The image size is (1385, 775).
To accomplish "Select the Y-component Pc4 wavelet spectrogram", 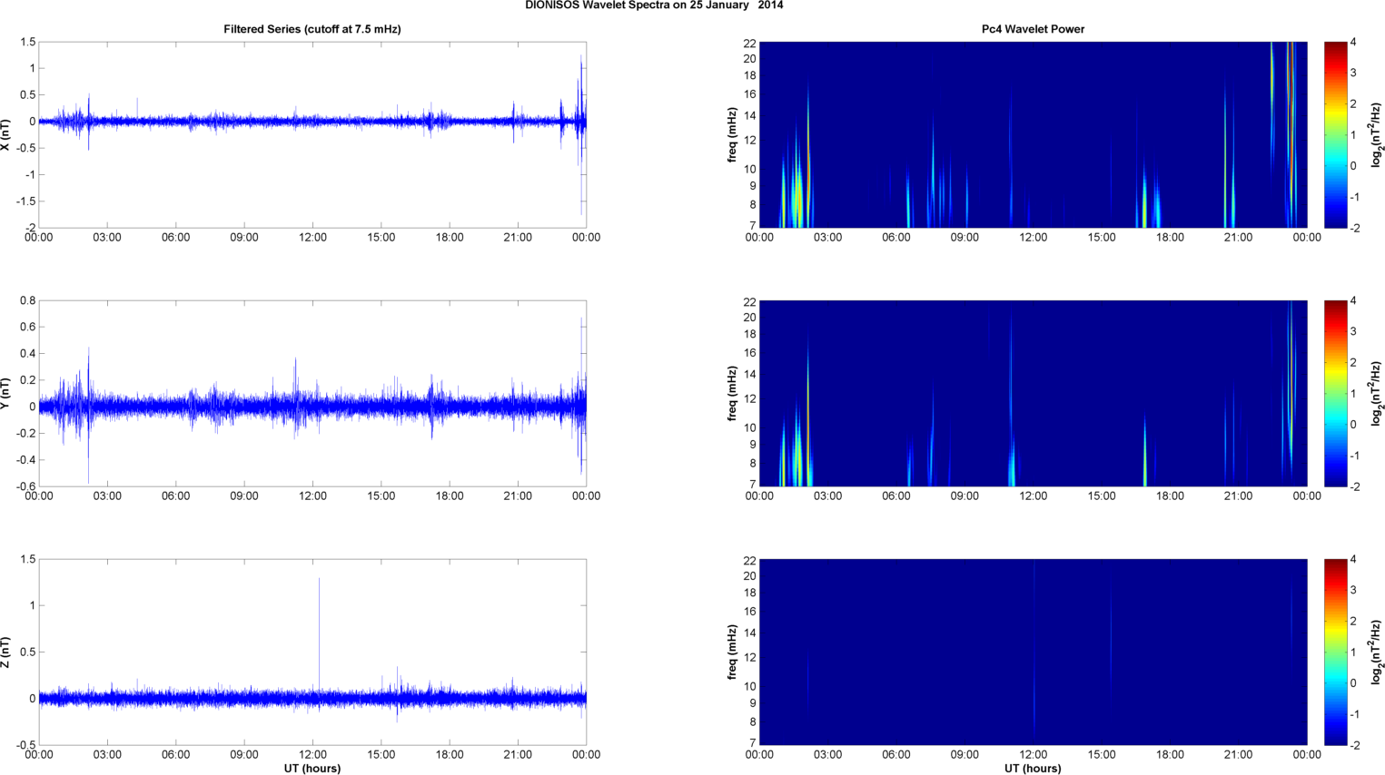I will pyautogui.click(x=1033, y=393).
